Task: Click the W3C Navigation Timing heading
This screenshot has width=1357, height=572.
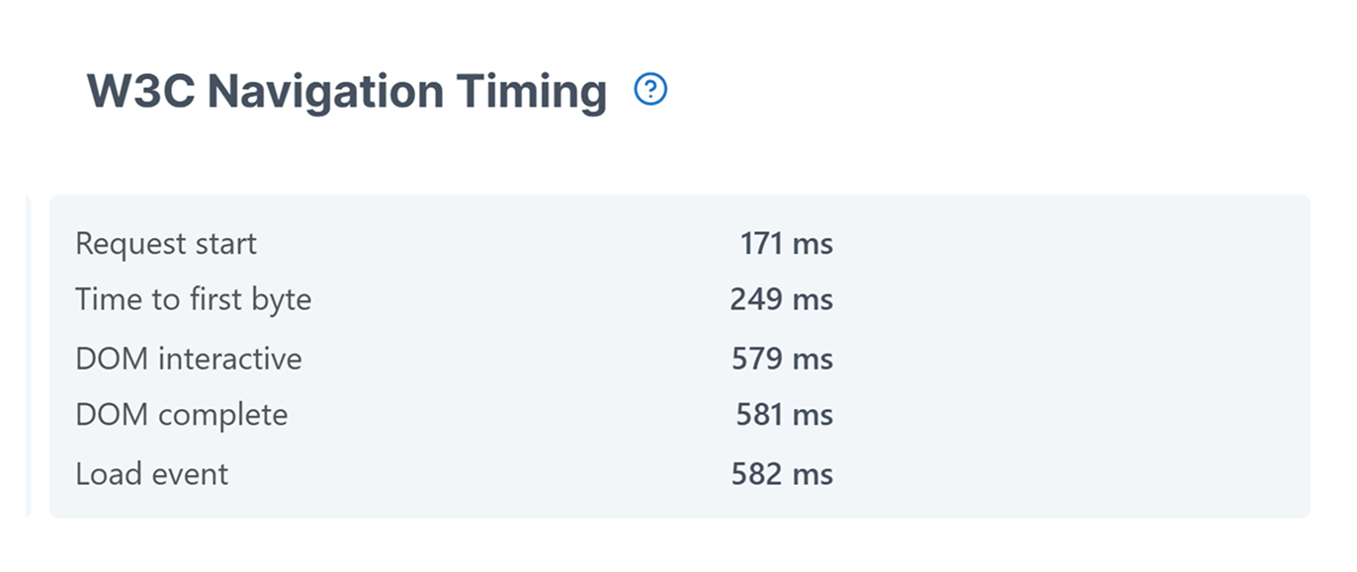Action: tap(346, 90)
